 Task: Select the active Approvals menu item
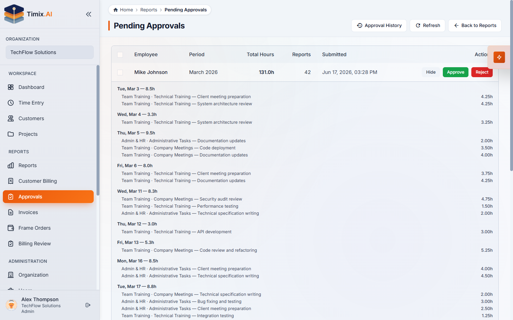pos(48,197)
